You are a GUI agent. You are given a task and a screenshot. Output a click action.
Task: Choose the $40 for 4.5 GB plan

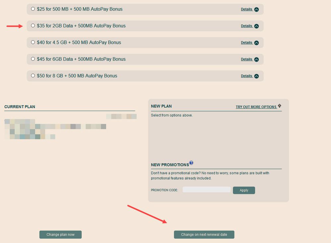(33, 42)
